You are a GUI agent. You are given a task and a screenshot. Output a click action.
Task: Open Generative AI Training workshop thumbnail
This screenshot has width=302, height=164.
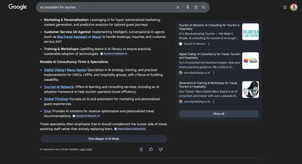pos(250,89)
